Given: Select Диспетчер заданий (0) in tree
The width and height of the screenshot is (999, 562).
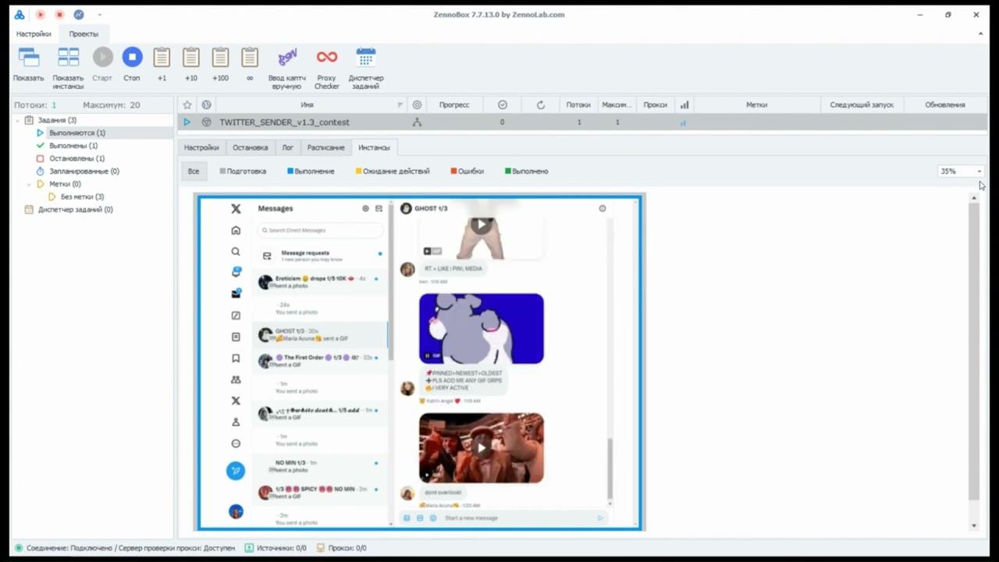Looking at the screenshot, I should [x=75, y=209].
